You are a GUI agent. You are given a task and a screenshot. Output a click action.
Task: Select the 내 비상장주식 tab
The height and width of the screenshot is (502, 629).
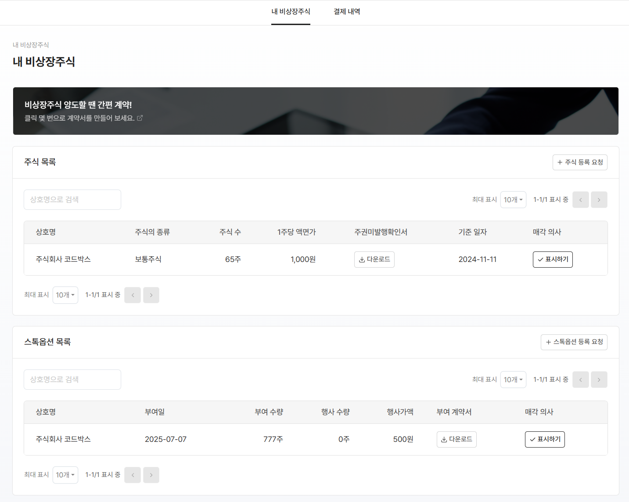click(291, 11)
